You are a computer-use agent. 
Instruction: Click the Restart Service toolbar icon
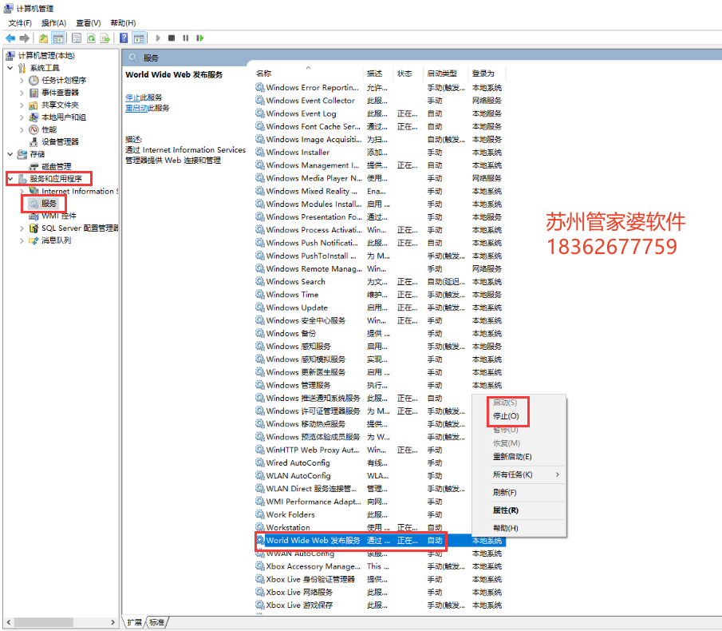(x=200, y=38)
